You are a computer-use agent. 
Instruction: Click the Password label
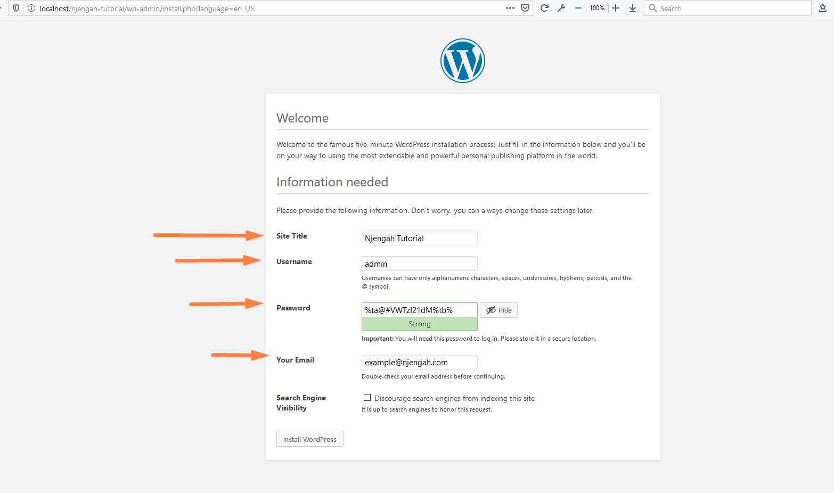click(x=293, y=308)
